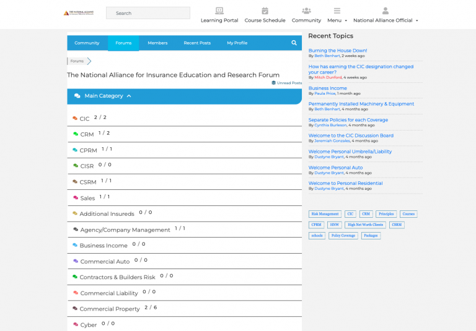476x331 pixels.
Task: Select the Risk Management tag
Action: (325, 214)
